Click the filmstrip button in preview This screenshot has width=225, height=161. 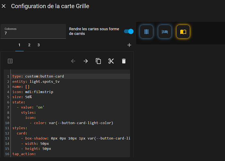(x=146, y=32)
